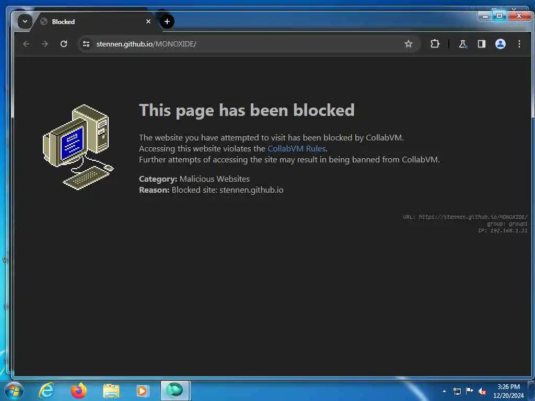Viewport: 535px width, 401px height.
Task: Click the muted volume tray icon
Action: click(482, 392)
